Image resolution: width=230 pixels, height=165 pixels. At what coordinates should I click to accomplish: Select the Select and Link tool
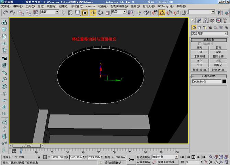pyautogui.click(x=21, y=13)
